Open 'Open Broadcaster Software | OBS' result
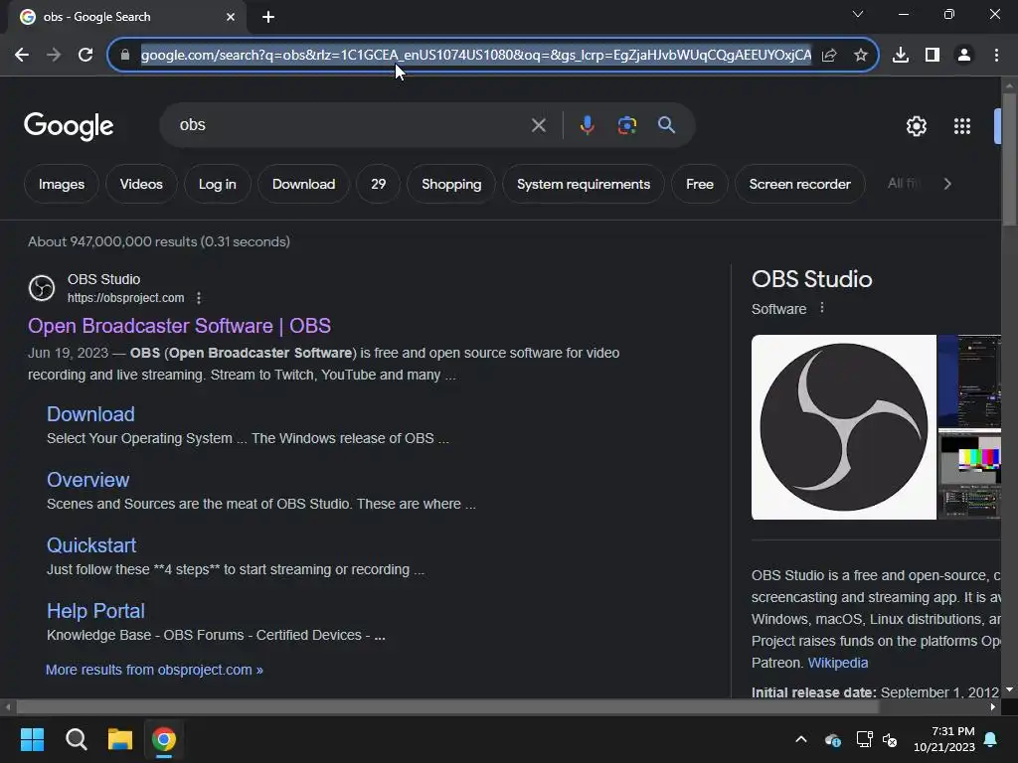 tap(179, 326)
